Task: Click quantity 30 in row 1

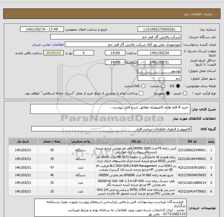Action: click(x=52, y=150)
